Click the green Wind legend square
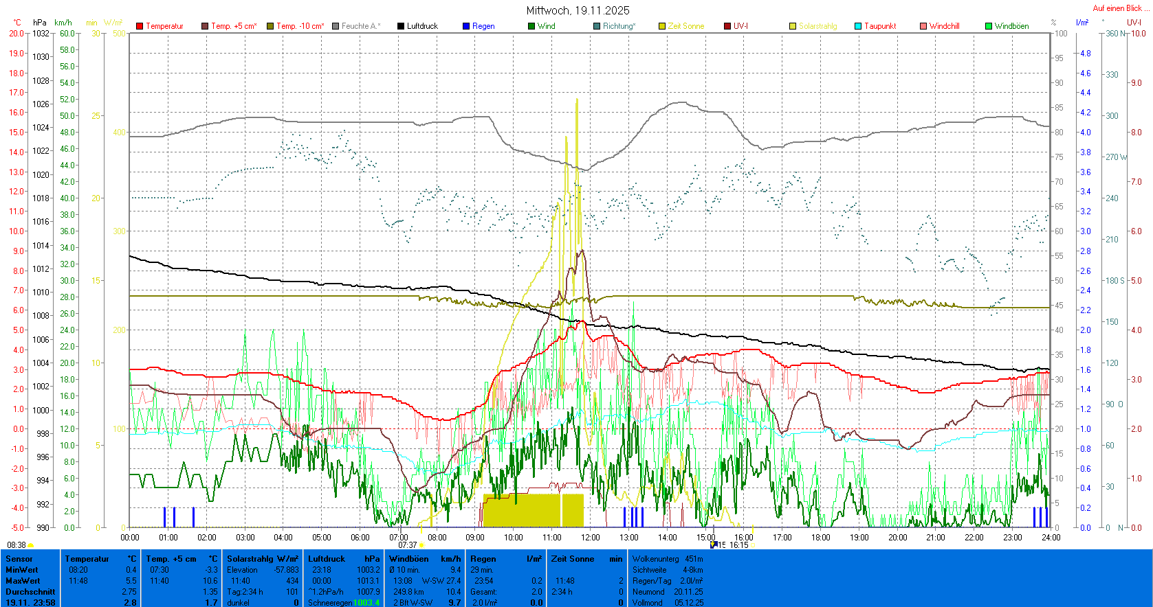 [531, 26]
